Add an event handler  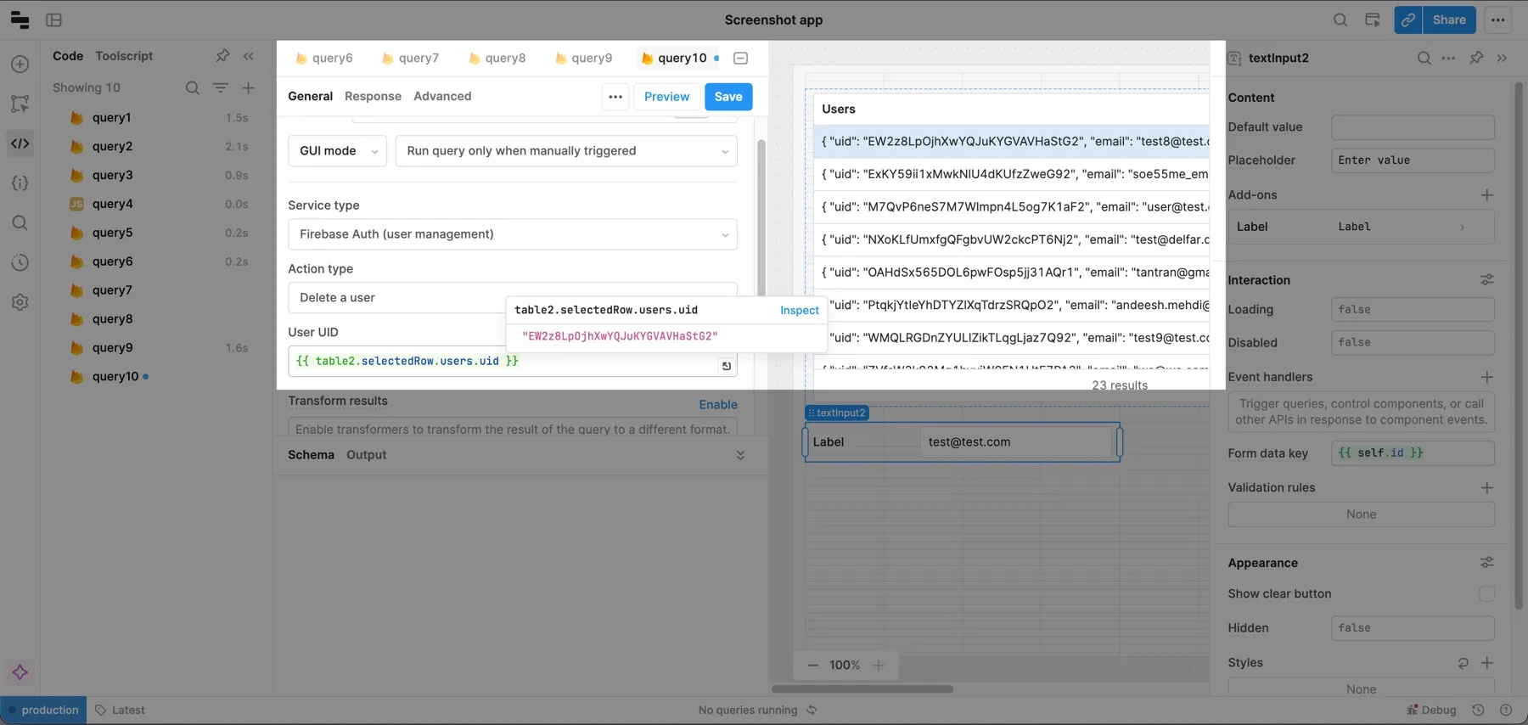pos(1487,377)
